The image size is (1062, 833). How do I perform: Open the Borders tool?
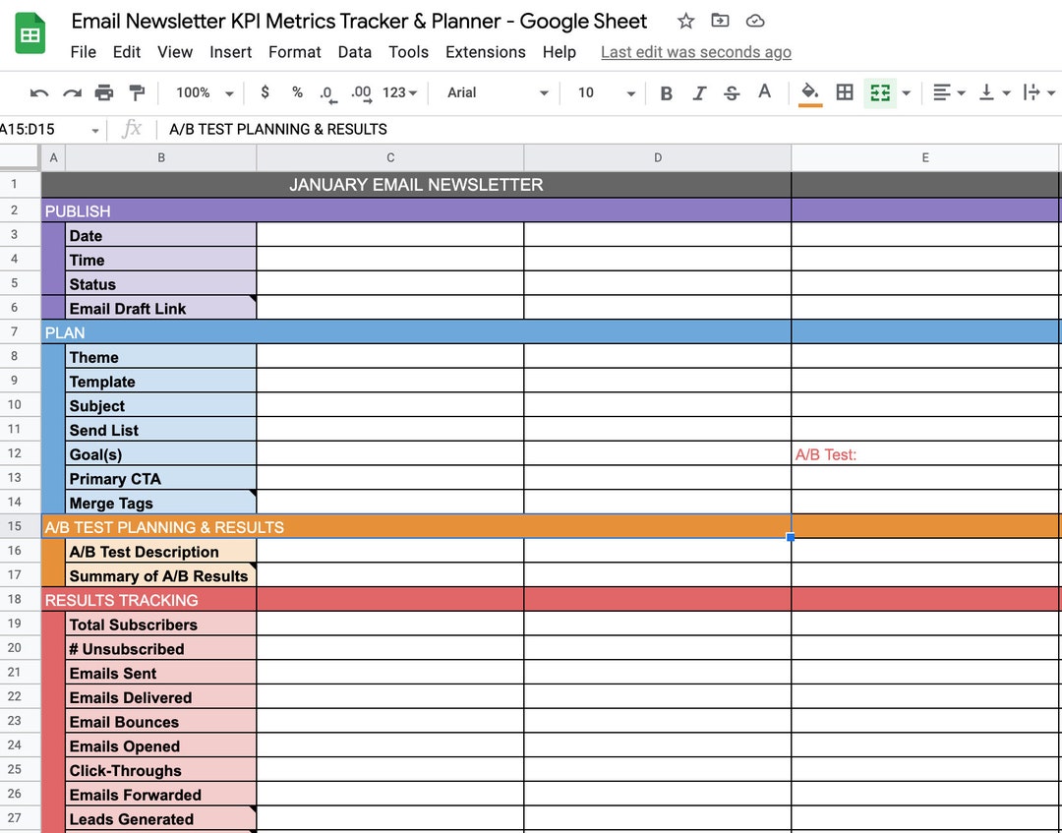[844, 92]
